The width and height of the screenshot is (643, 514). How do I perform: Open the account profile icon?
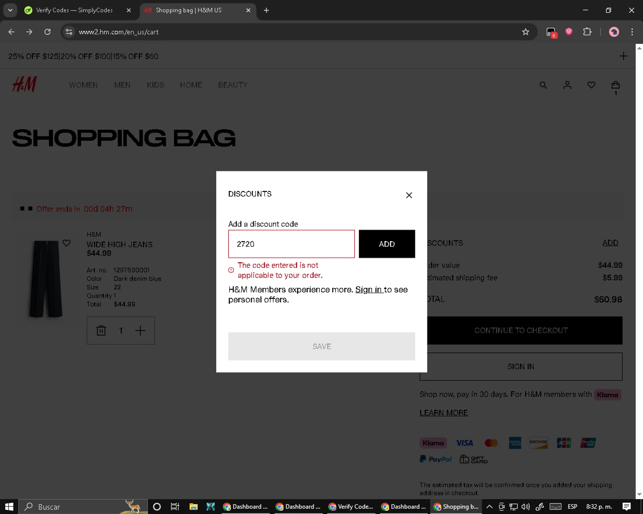pyautogui.click(x=567, y=85)
